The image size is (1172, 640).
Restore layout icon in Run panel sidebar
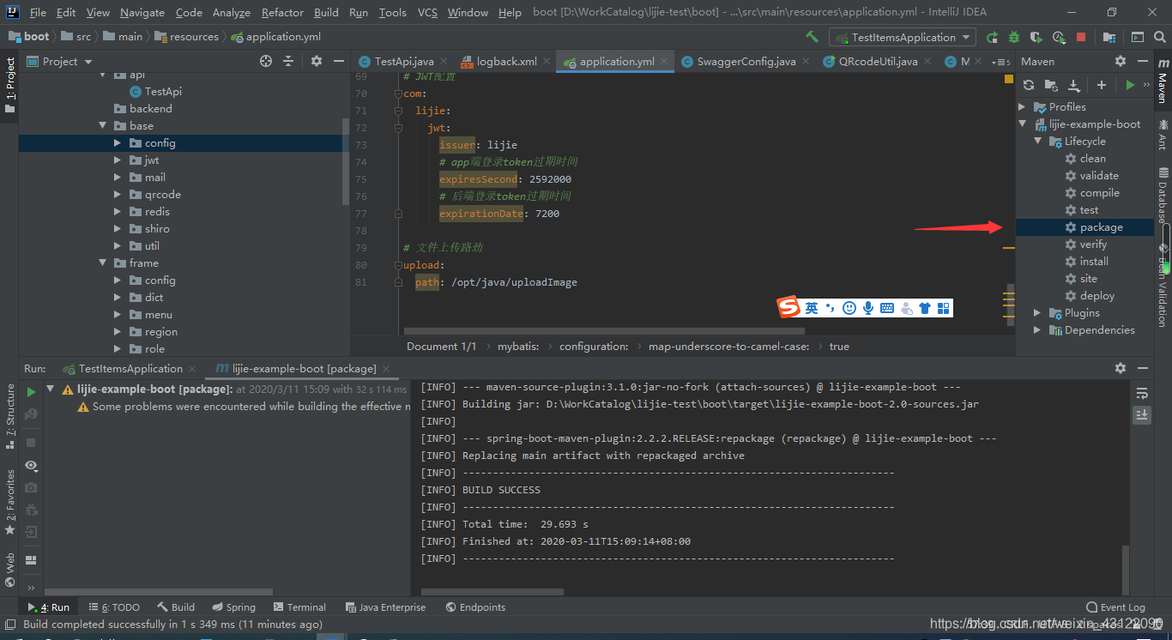click(x=31, y=560)
